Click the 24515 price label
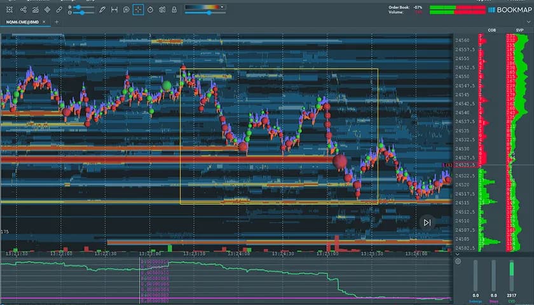The image size is (534, 305). point(462,203)
